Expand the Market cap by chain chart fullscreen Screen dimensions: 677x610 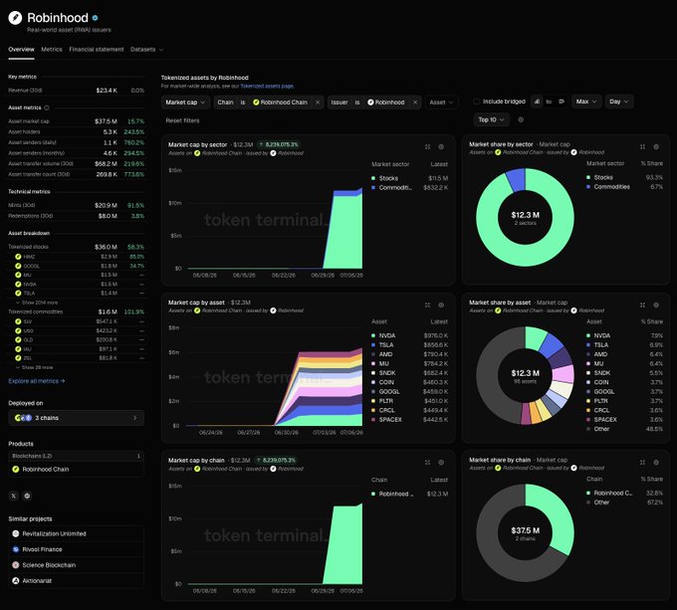coord(427,463)
